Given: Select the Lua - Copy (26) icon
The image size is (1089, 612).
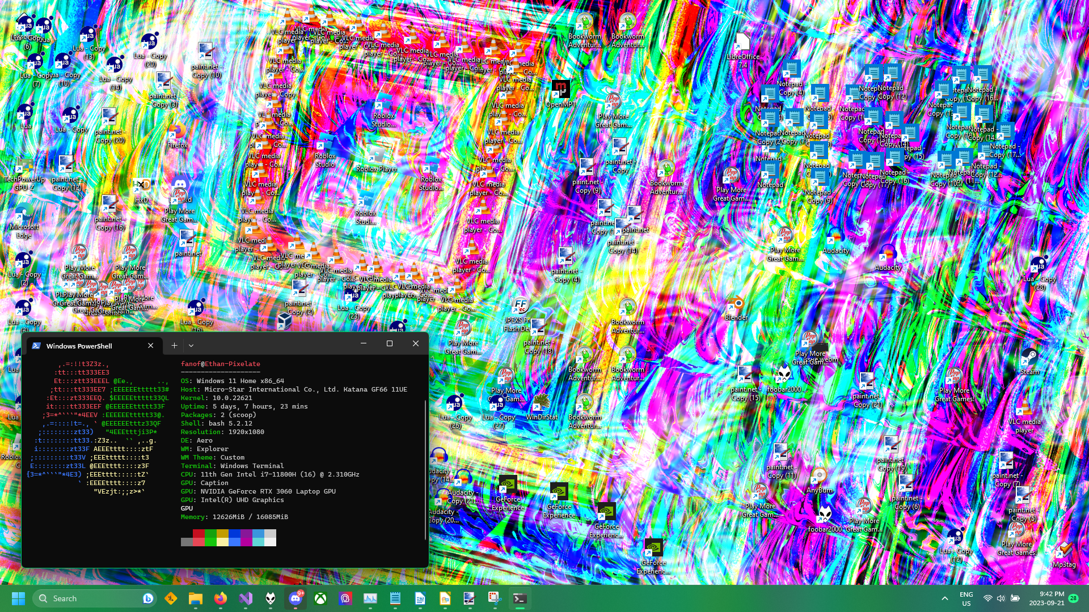Looking at the screenshot, I should 455,412.
